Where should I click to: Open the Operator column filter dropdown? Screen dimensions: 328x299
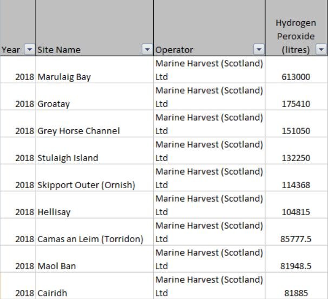(259, 50)
